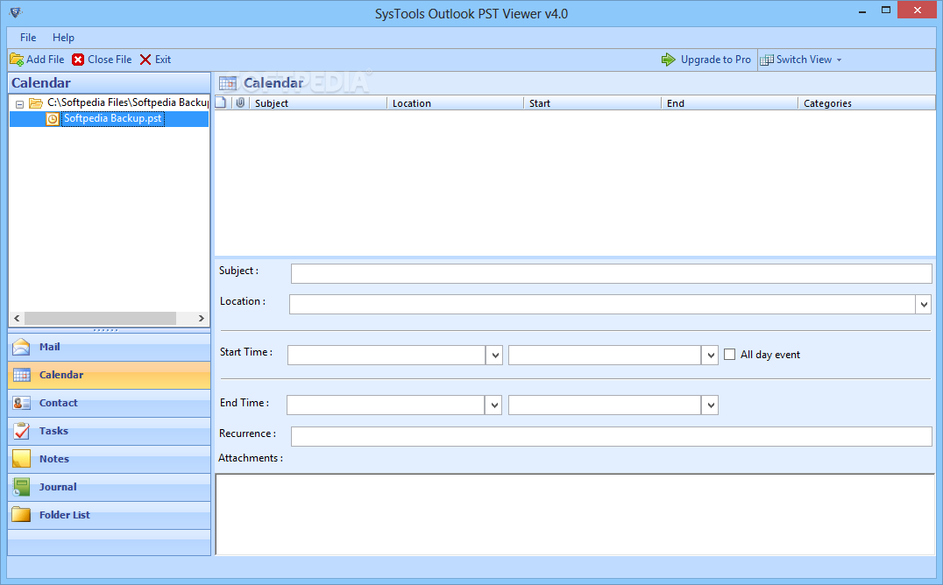Click the appointment body text area
Viewport: 943px width, 585px height.
coord(575,514)
